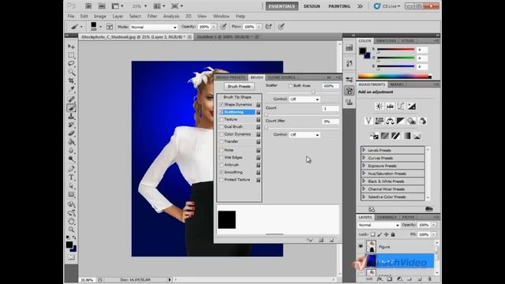Select the Gradient/Paint Bucket tool
The width and height of the screenshot is (505, 284).
pos(71,142)
